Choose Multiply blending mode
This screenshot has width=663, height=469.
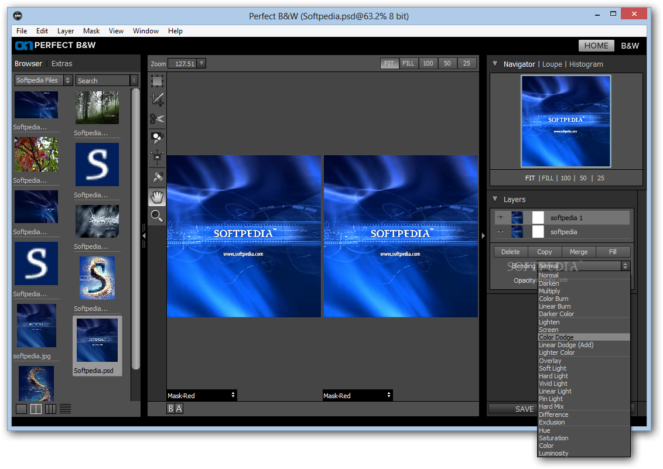(583, 291)
